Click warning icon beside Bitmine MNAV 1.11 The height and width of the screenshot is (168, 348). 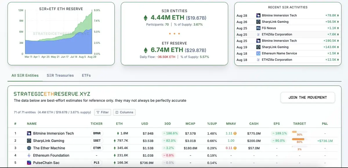click(235, 133)
